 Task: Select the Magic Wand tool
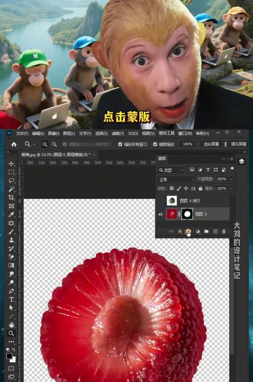pos(11,189)
